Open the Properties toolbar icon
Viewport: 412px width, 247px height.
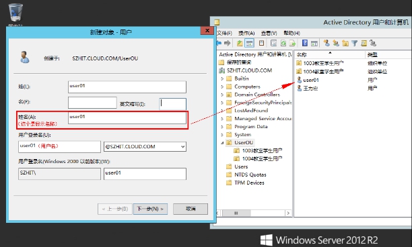point(273,43)
